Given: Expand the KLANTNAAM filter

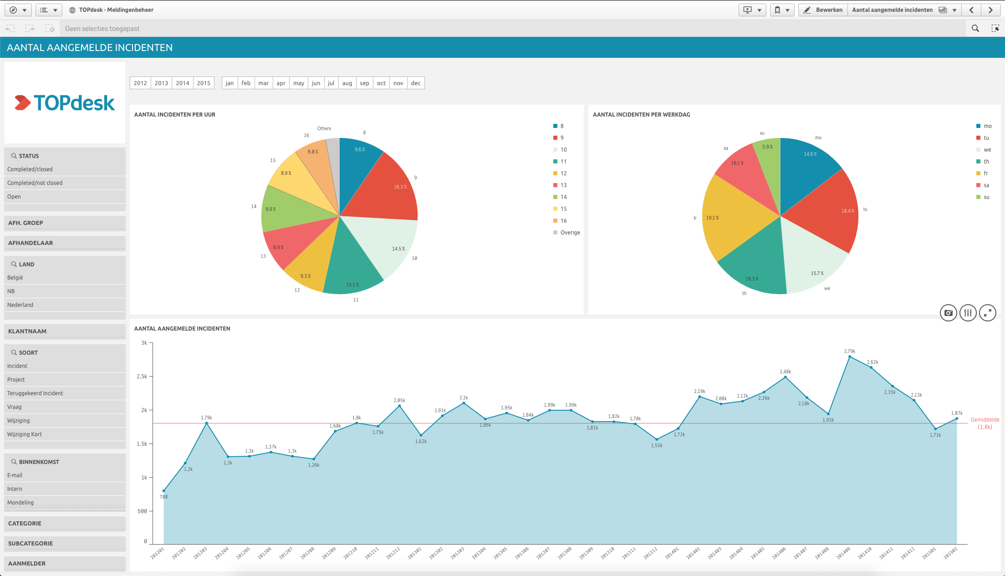Looking at the screenshot, I should 65,331.
